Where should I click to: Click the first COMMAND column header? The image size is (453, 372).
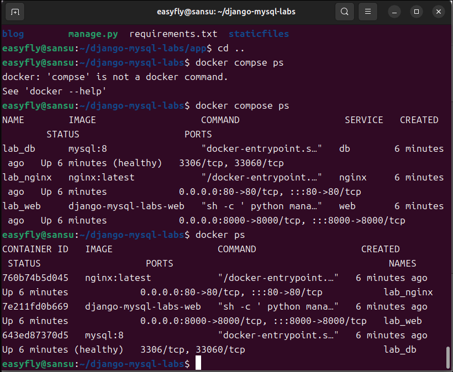click(220, 120)
